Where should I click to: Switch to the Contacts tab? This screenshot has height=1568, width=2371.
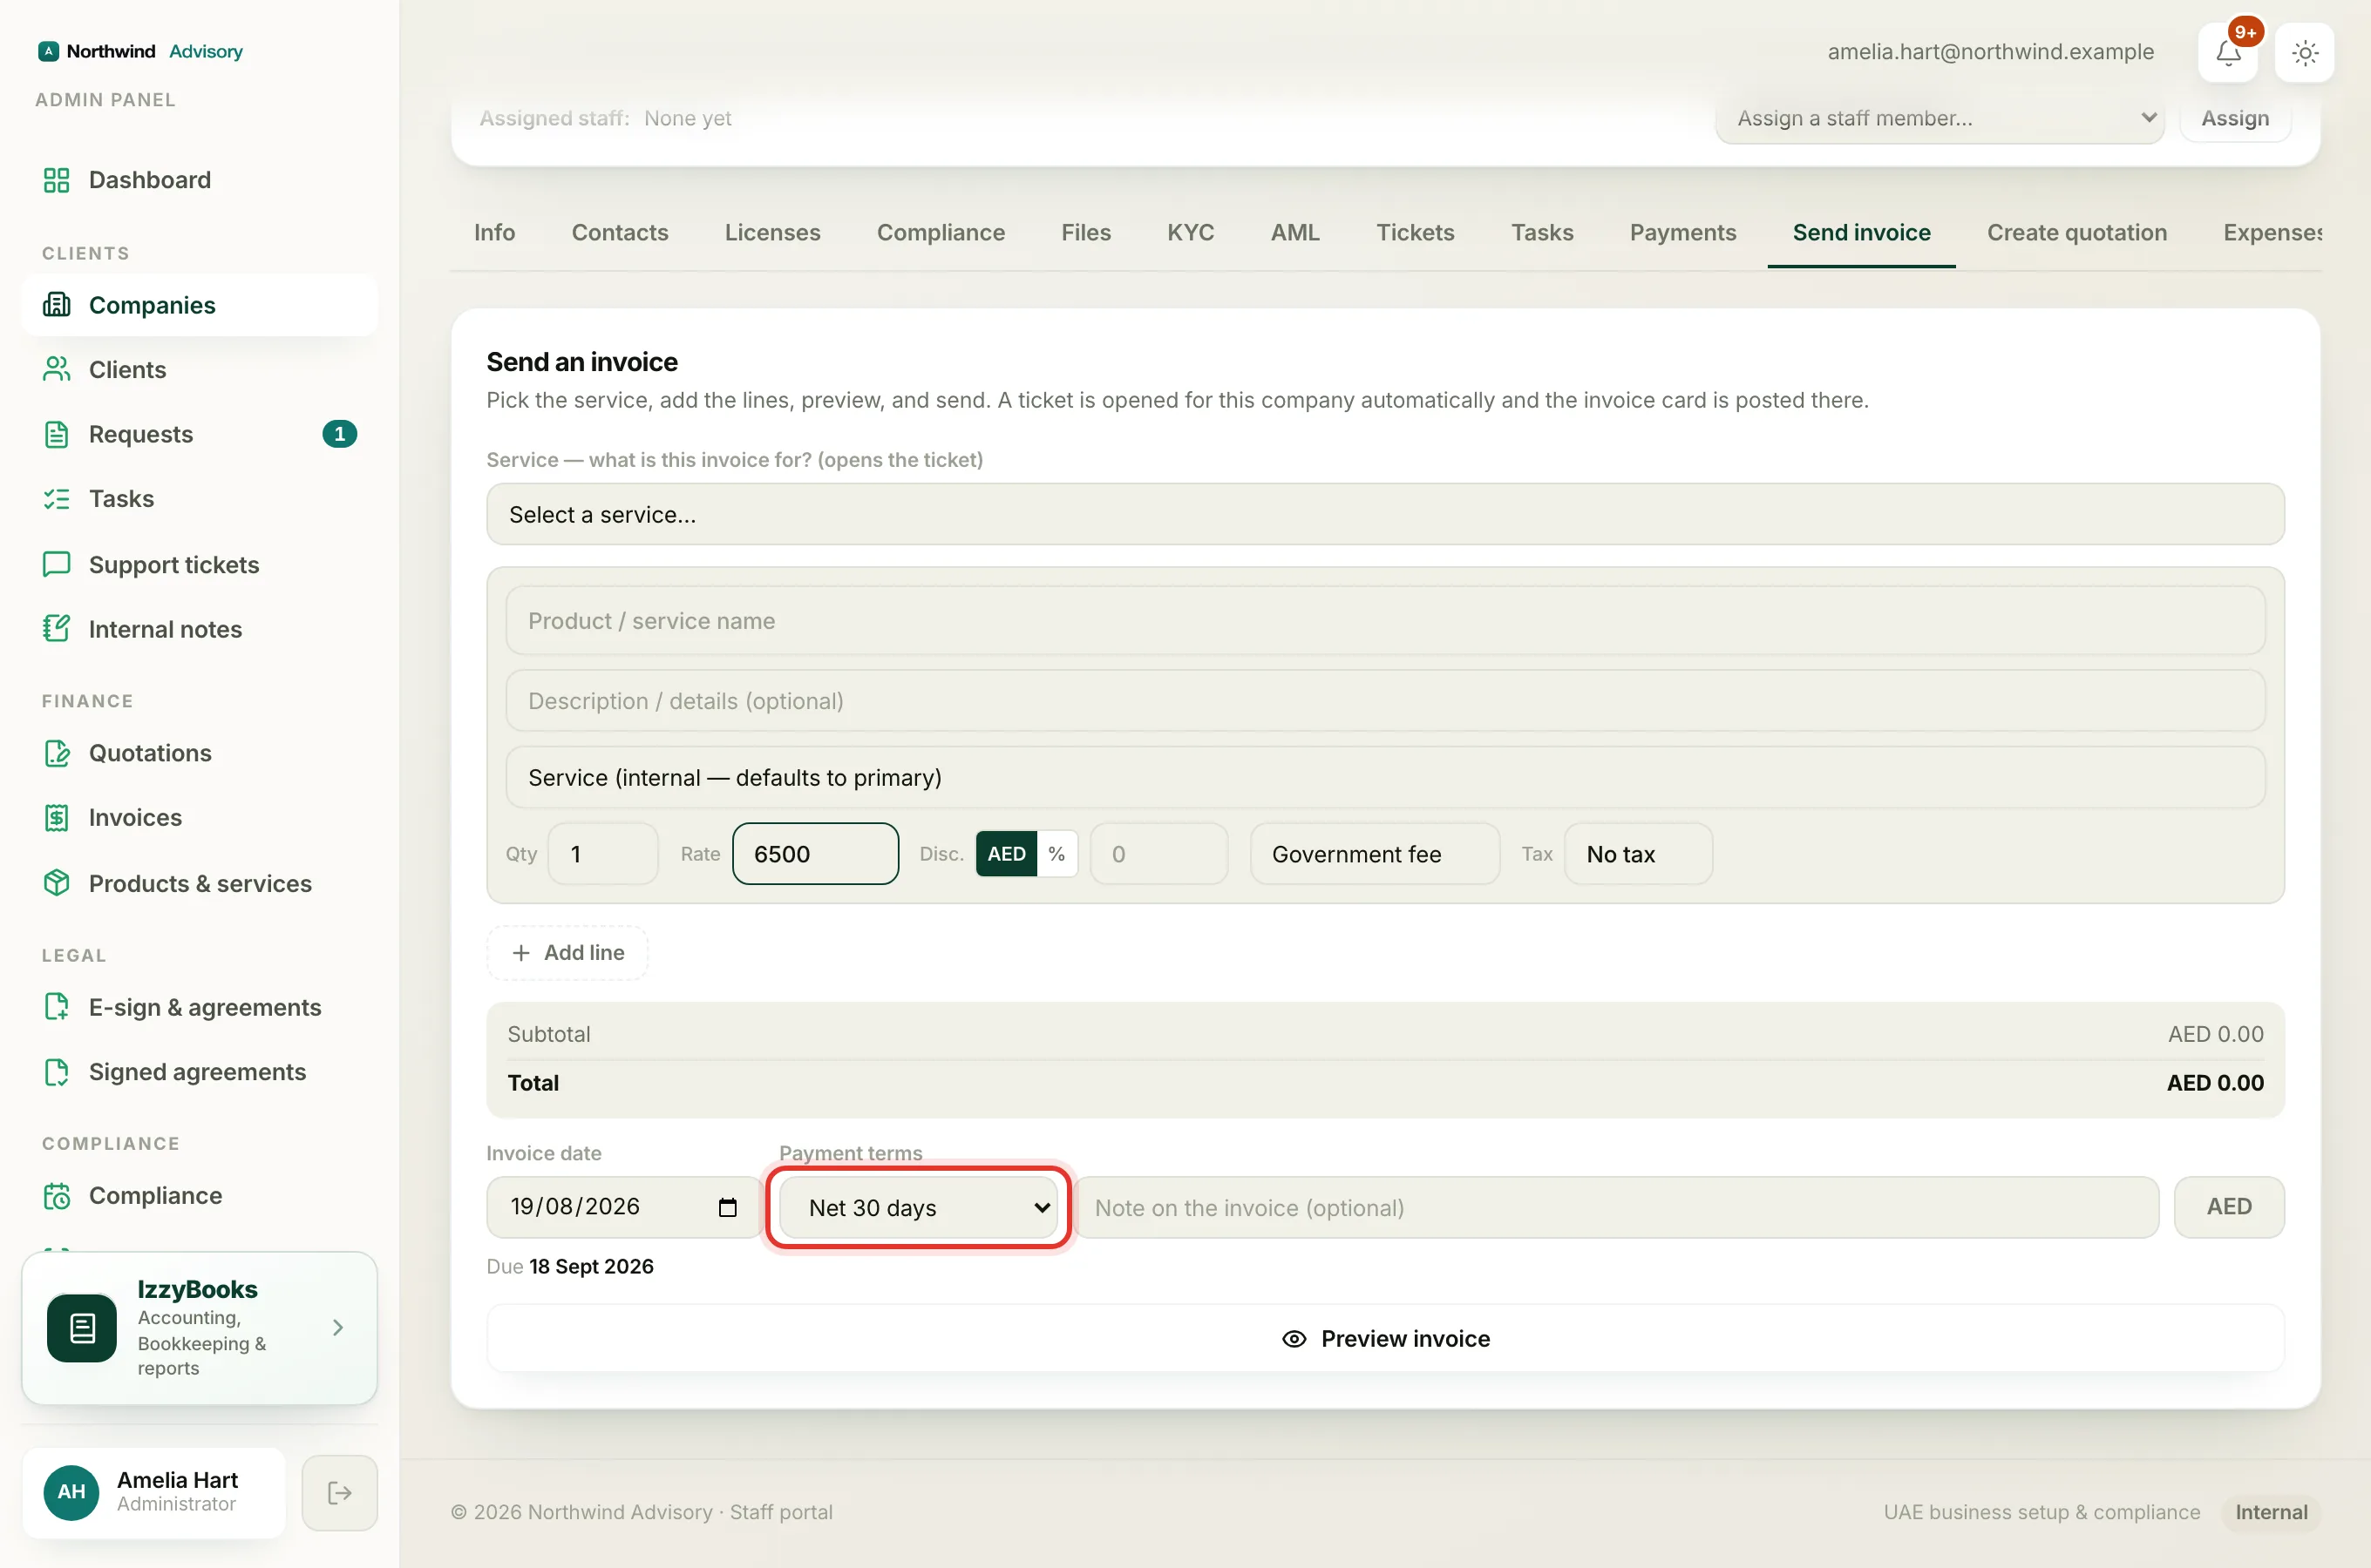click(x=621, y=232)
